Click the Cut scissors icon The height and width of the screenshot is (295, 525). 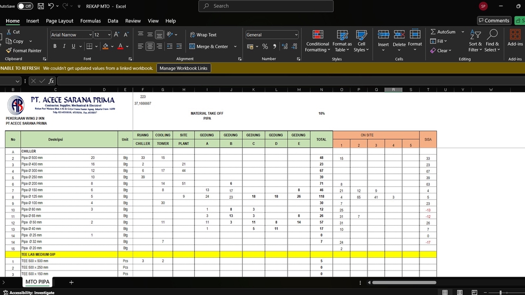pyautogui.click(x=9, y=32)
